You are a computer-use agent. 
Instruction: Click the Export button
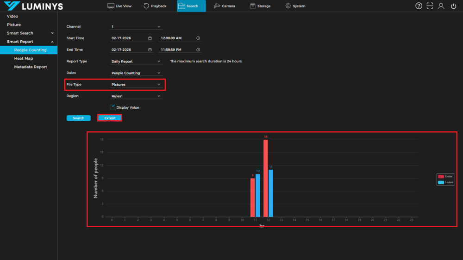tap(110, 118)
